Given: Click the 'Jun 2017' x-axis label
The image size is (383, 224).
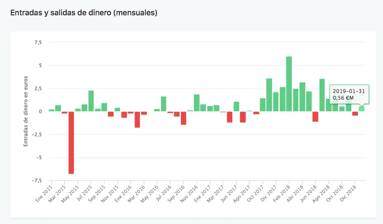Looking at the screenshot, I should click(230, 190).
